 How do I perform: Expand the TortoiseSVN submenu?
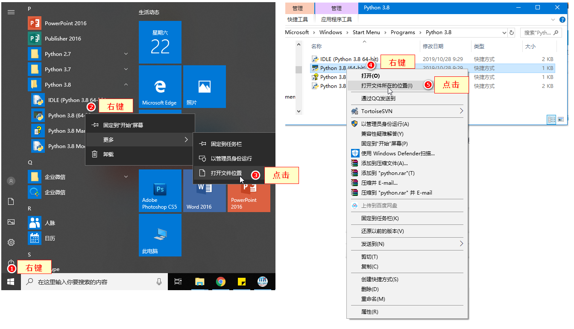click(x=407, y=111)
